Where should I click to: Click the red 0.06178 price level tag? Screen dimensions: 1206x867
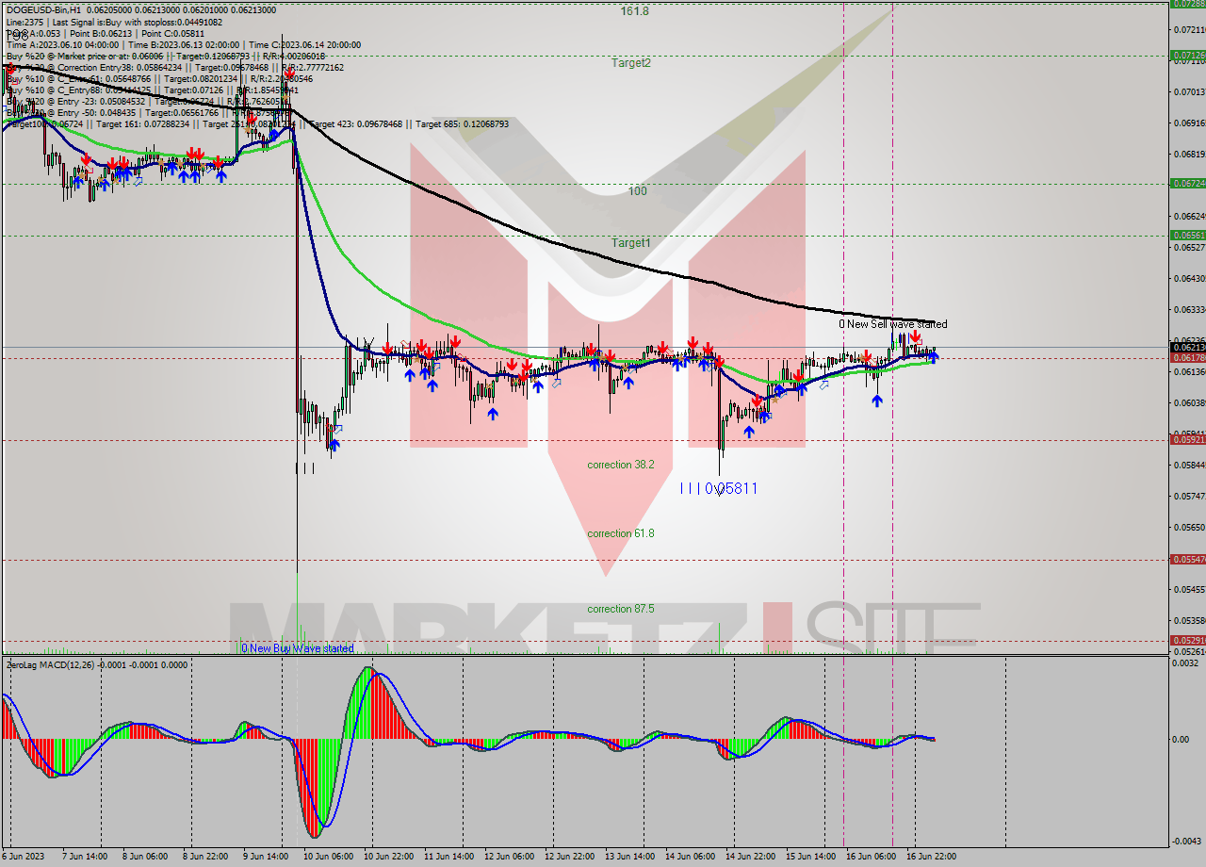pos(1187,358)
